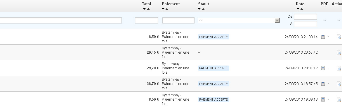Screen dimensions: 342x107
Task: Click the Total filter input field
Action: (x=147, y=20)
